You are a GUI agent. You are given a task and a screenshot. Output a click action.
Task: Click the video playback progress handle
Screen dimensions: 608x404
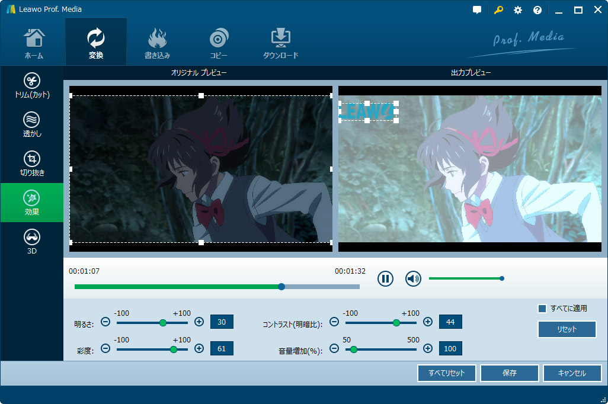coord(281,287)
